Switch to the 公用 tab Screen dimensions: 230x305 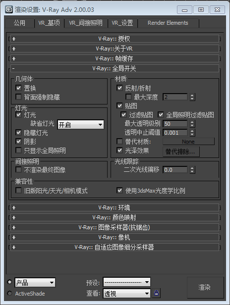click(x=19, y=23)
